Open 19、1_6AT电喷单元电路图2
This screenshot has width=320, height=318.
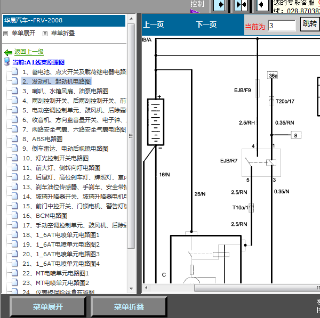[x=61, y=244]
